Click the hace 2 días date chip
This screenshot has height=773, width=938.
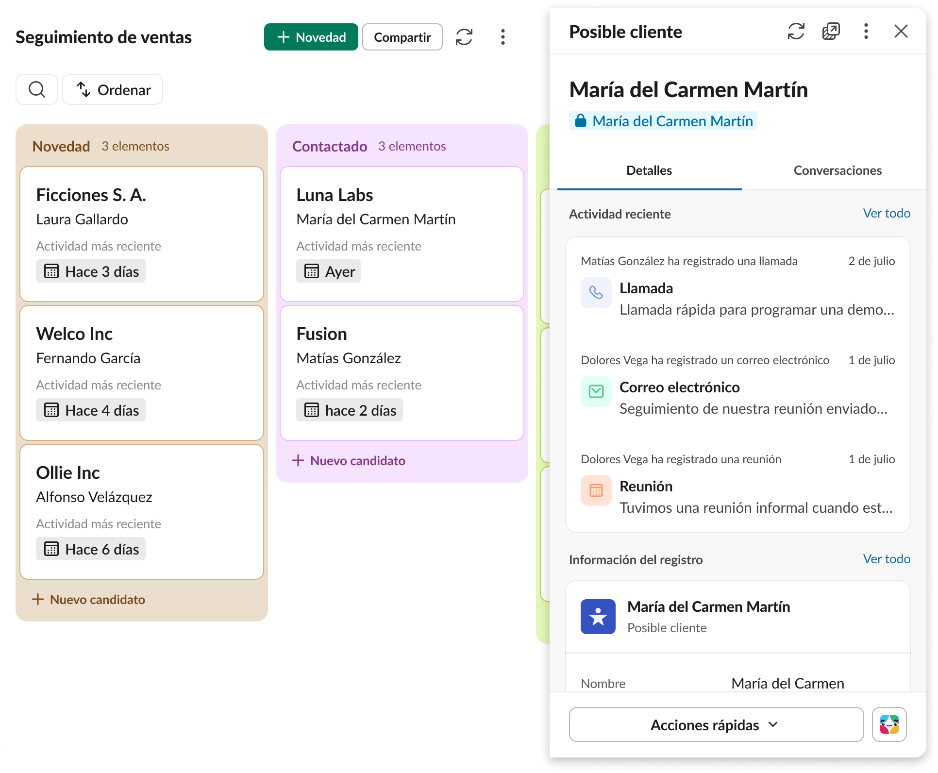350,410
